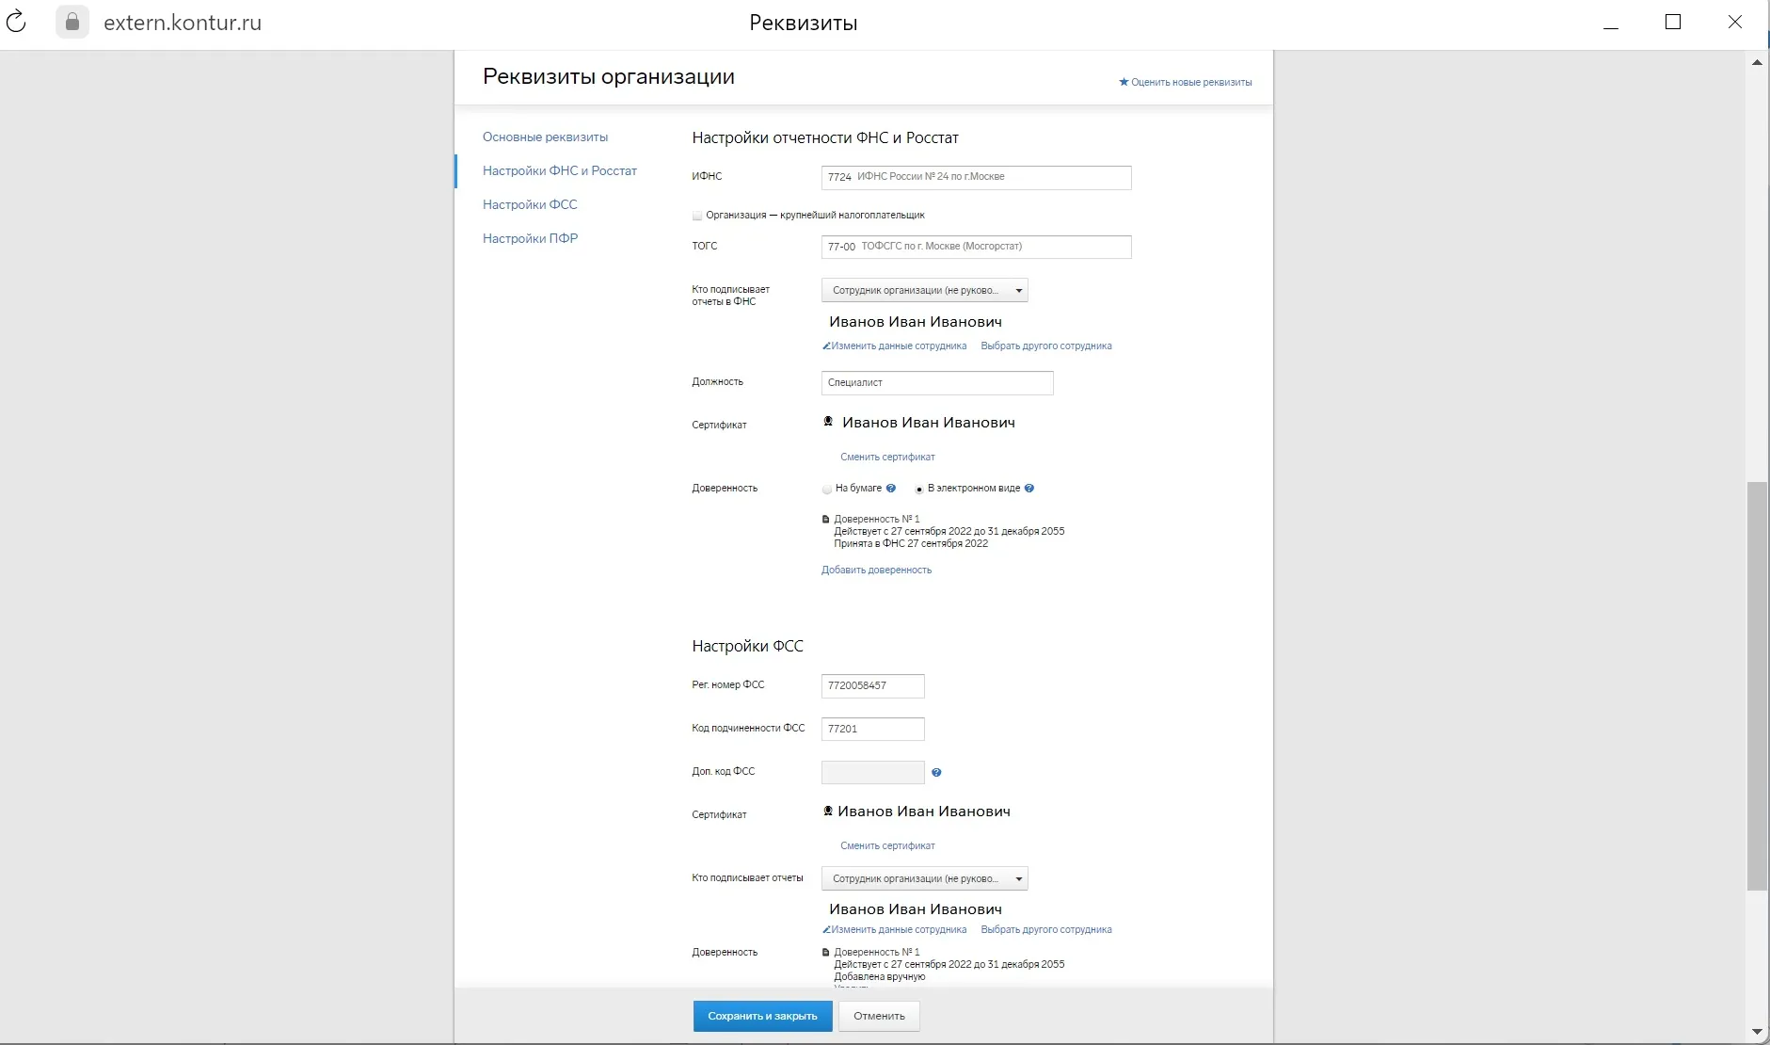
Task: Click the Настройки ФСС section heading
Action: [747, 646]
